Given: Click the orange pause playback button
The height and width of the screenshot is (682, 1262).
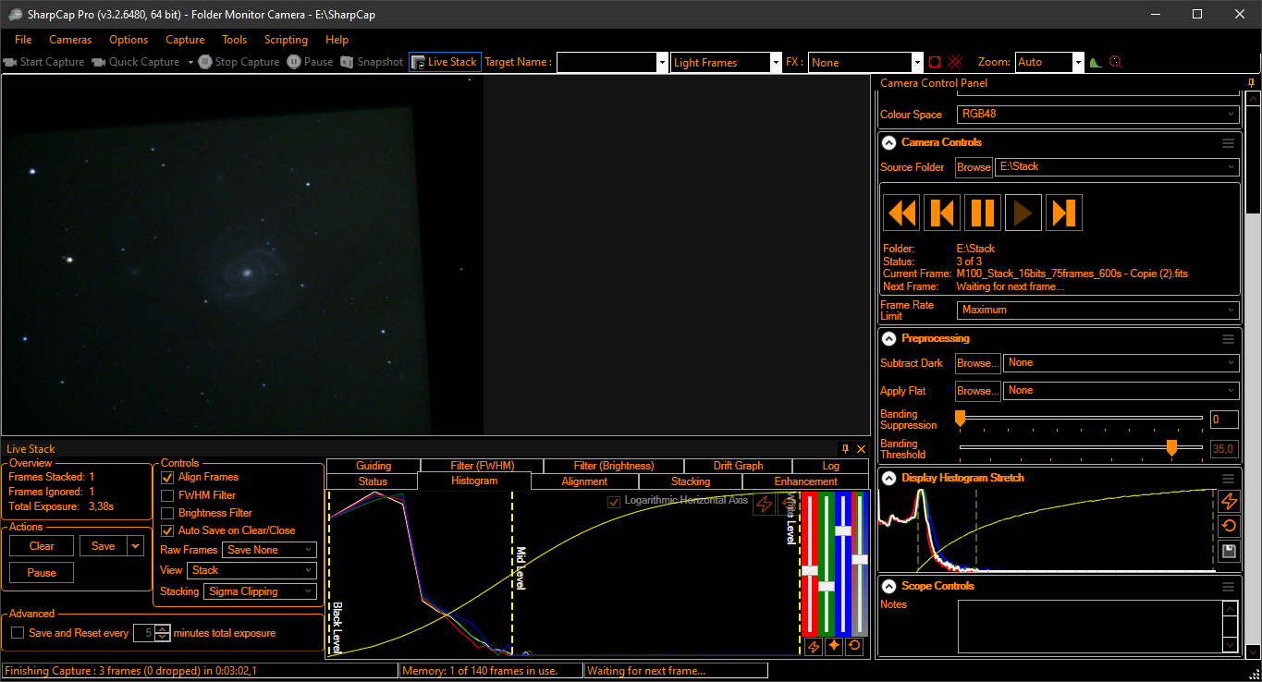Looking at the screenshot, I should tap(983, 213).
